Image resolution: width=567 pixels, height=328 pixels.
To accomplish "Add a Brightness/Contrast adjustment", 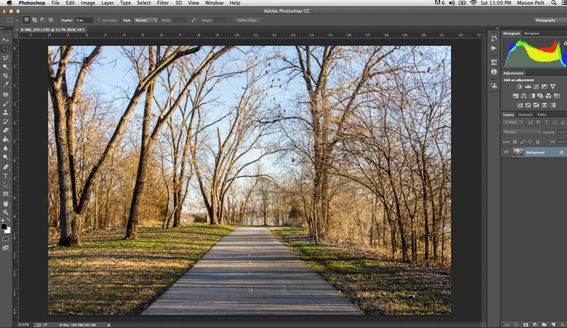I will 519,87.
